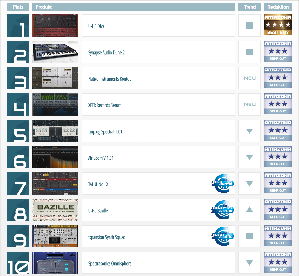Click the Dune 2 keyboard thumbnail
Image resolution: width=299 pixels, height=276 pixels.
(x=55, y=52)
